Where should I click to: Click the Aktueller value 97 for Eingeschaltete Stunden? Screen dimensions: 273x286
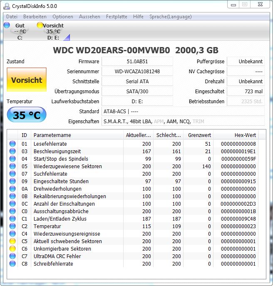click(x=148, y=181)
